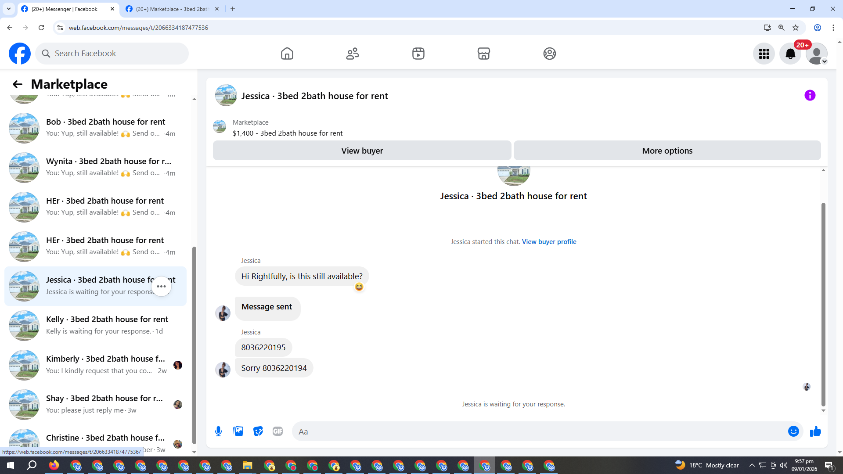
Task: Send a thumbs-up like
Action: [815, 431]
